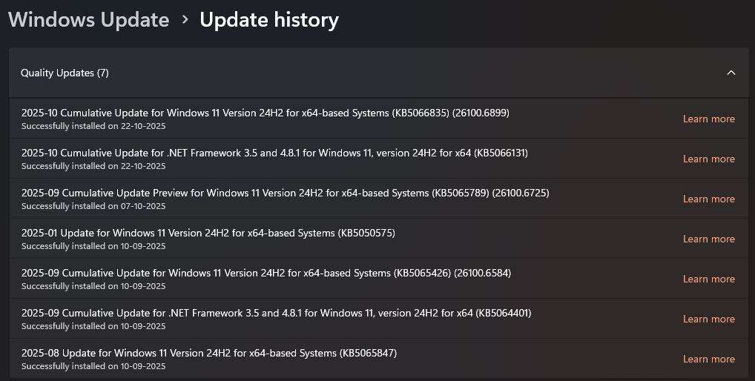Collapse Quality Updates with chevron arrow
The image size is (755, 381).
731,73
